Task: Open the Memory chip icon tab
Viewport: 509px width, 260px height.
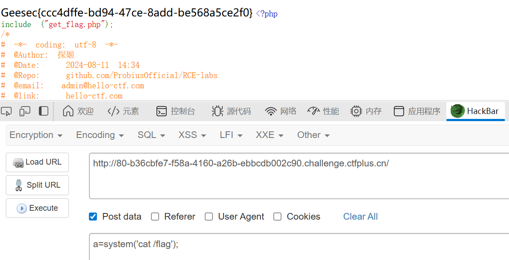Action: click(366, 111)
